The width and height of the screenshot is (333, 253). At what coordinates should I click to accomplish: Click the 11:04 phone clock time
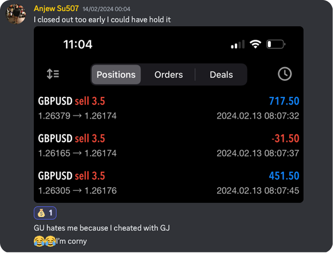coord(78,44)
